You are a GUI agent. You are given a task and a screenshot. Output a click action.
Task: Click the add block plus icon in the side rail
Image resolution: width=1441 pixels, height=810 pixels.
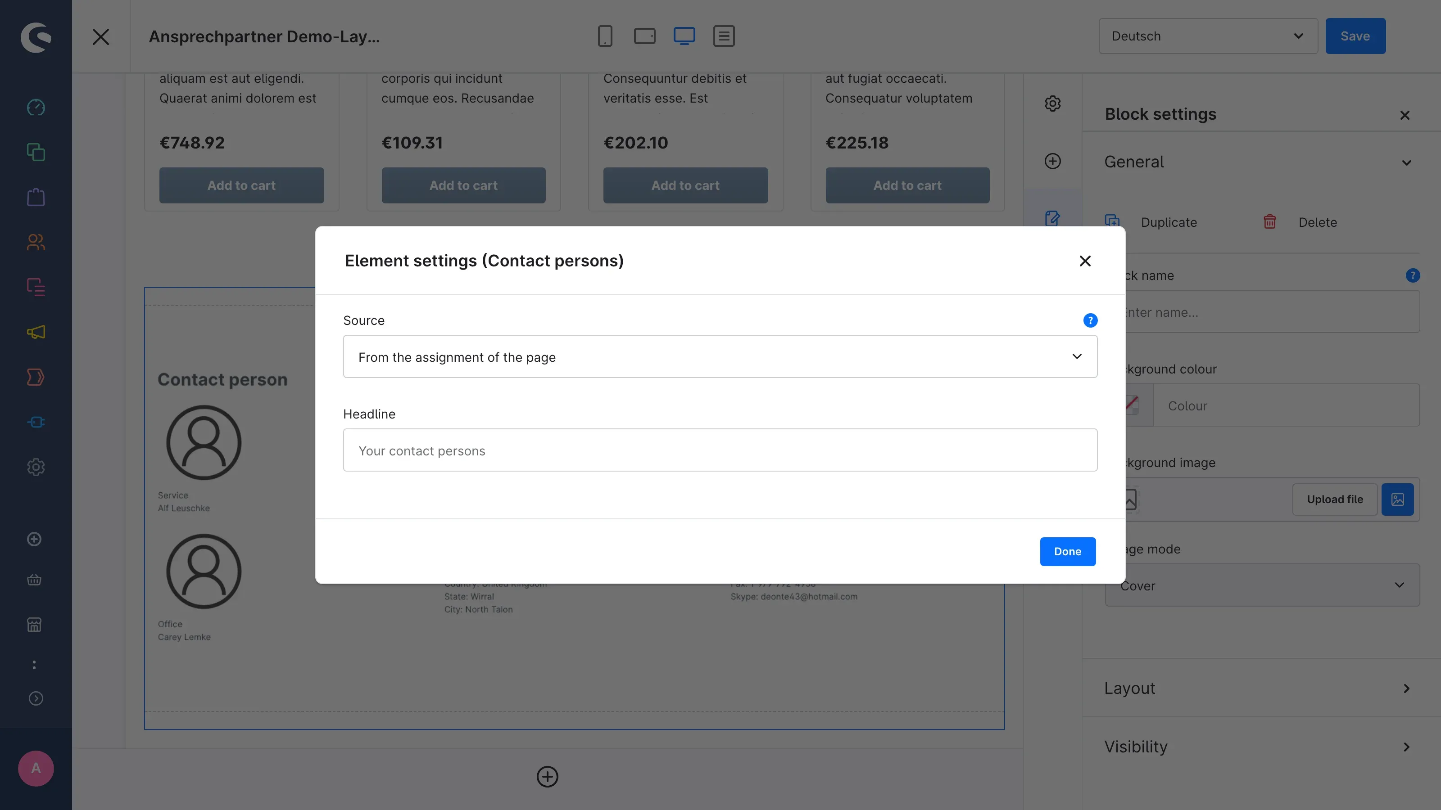1052,161
